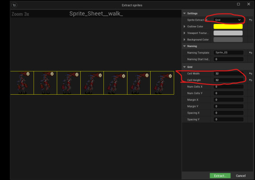Open the Sprite Extract Mode dropdown
Viewport: 255px width, 180px height.
click(x=228, y=20)
